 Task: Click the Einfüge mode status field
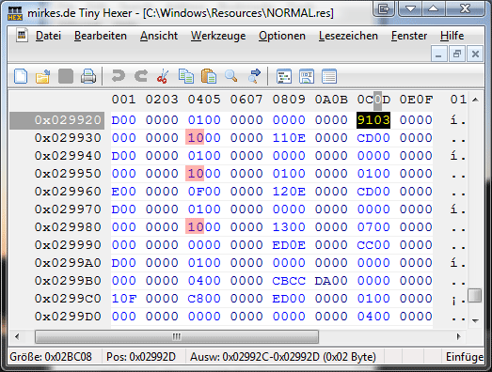464,357
